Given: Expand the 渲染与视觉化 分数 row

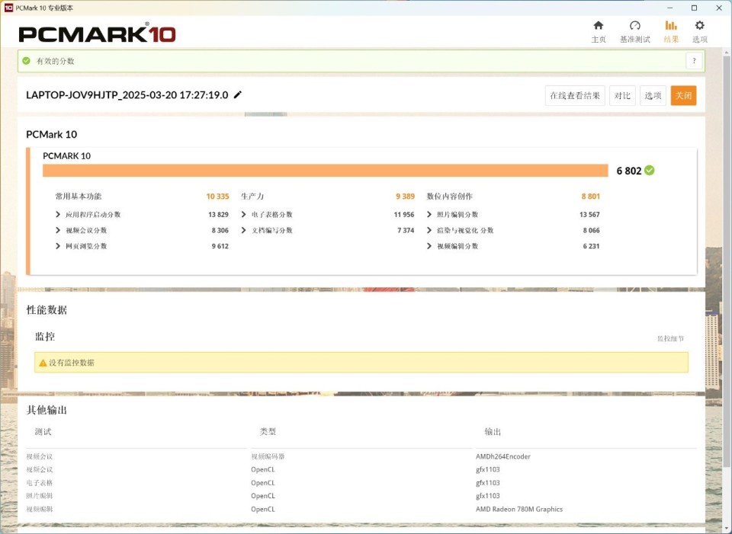Looking at the screenshot, I should coord(429,230).
